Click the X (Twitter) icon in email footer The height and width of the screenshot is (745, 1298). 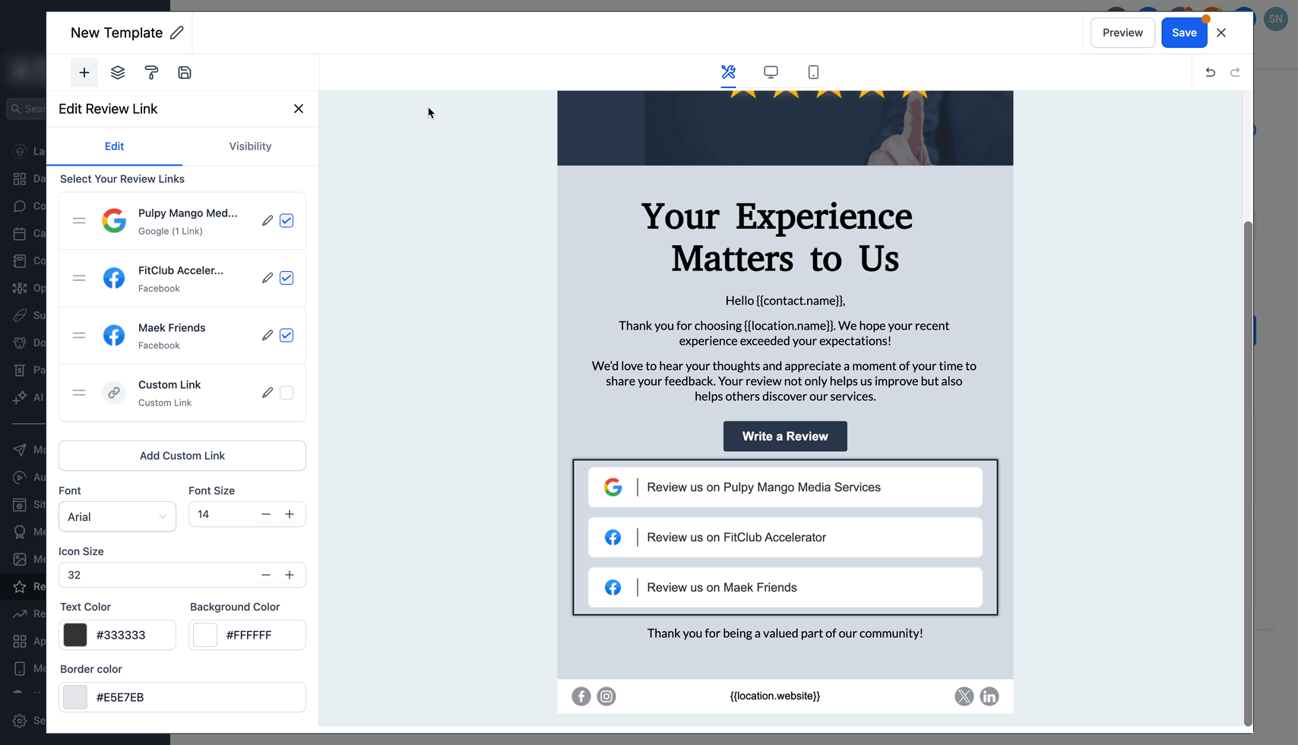(964, 696)
